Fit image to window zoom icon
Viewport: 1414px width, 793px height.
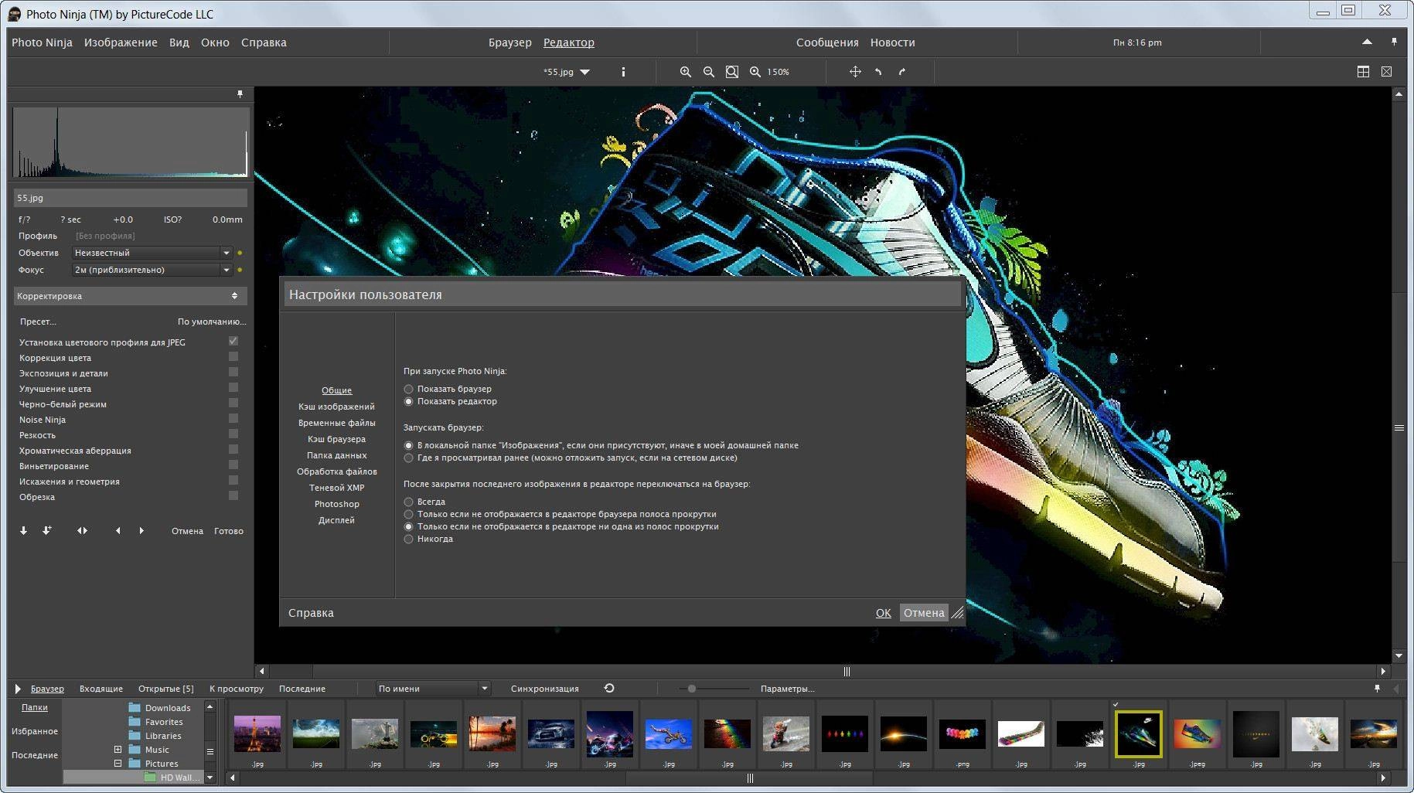pyautogui.click(x=731, y=72)
